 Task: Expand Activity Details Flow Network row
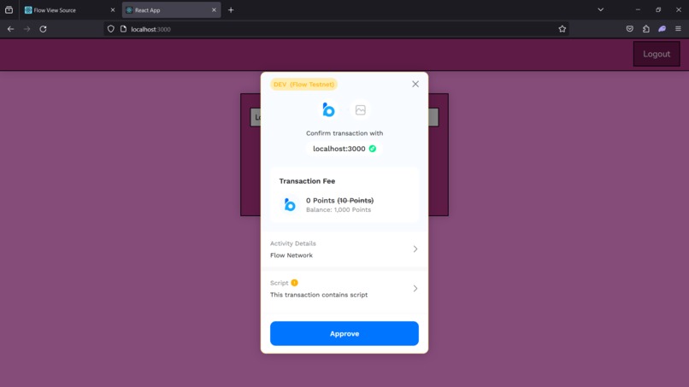tap(344, 249)
